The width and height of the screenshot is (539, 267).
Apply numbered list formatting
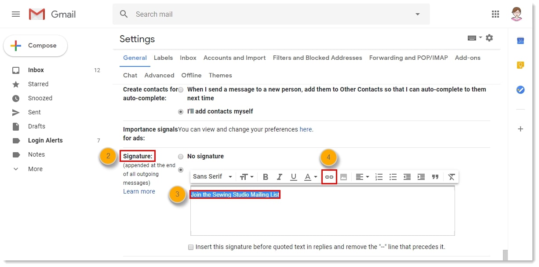click(x=379, y=177)
